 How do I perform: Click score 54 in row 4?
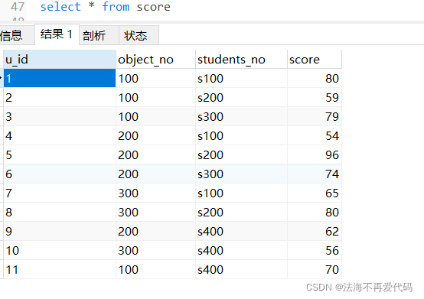(315, 135)
